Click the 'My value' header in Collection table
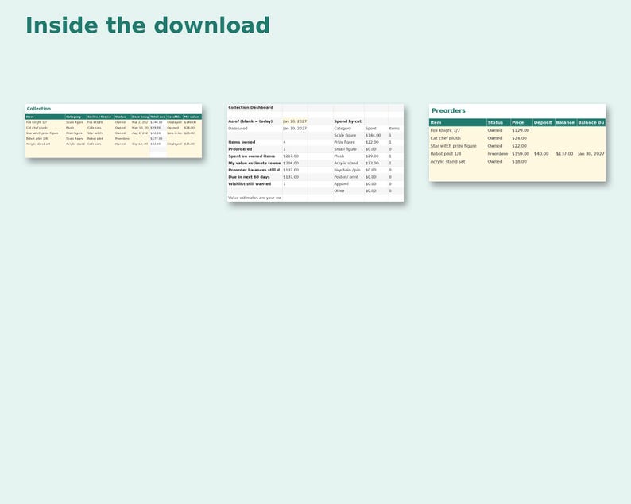 click(192, 117)
